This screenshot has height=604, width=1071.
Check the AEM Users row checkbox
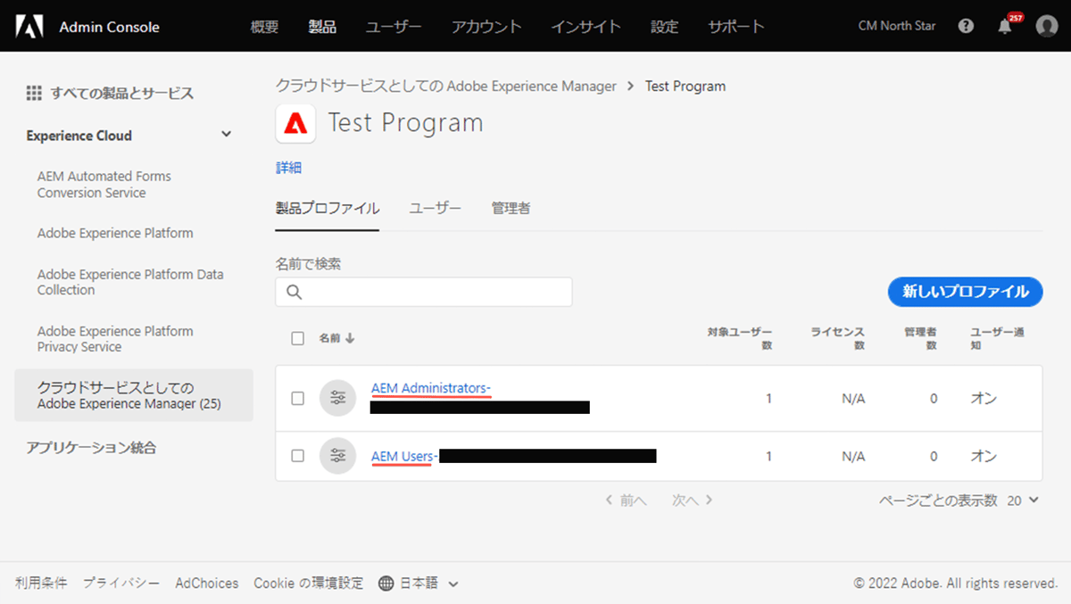pyautogui.click(x=298, y=456)
